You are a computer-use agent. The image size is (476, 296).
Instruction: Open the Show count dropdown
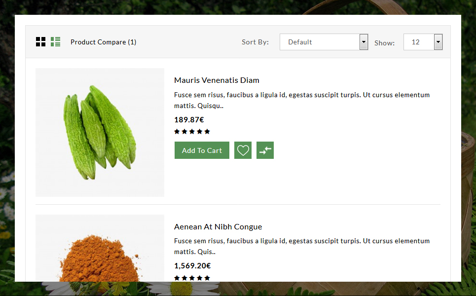(423, 42)
